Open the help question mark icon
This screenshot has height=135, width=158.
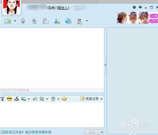pyautogui.click(x=134, y=7)
